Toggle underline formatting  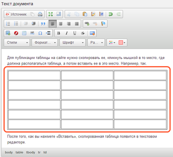click(x=75, y=33)
